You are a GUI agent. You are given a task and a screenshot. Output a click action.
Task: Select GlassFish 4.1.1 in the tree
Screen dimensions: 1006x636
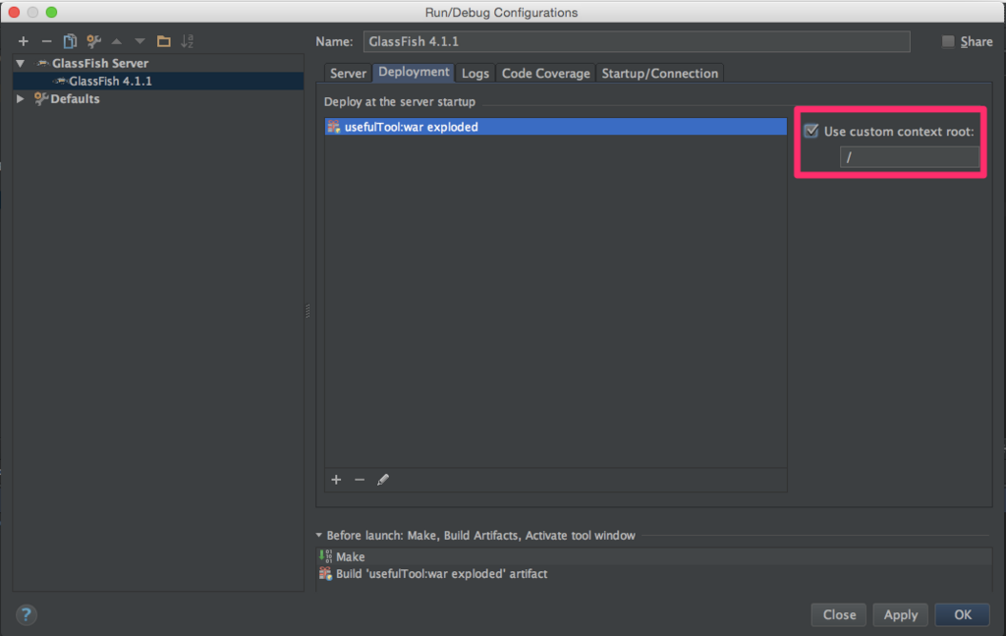[158, 81]
